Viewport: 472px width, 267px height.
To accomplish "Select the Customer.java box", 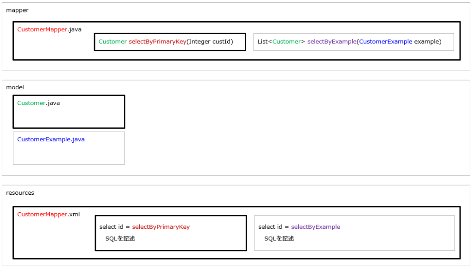I will [x=68, y=111].
